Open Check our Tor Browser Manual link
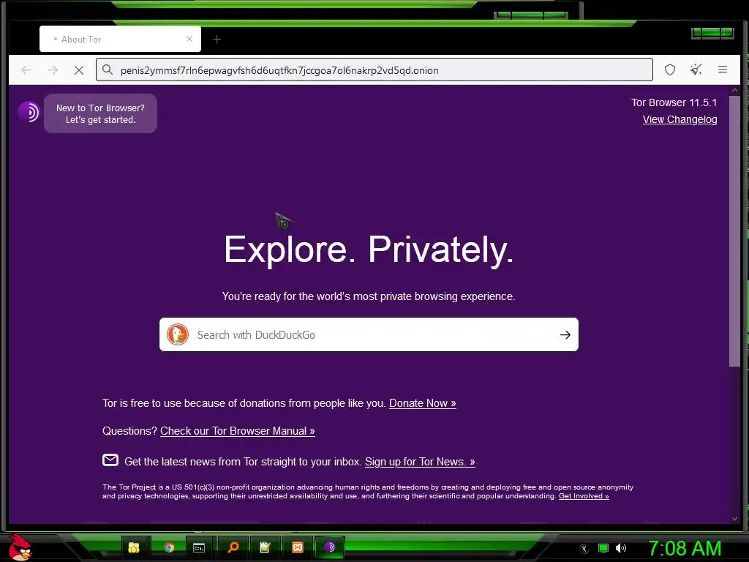This screenshot has width=749, height=562. pyautogui.click(x=238, y=431)
